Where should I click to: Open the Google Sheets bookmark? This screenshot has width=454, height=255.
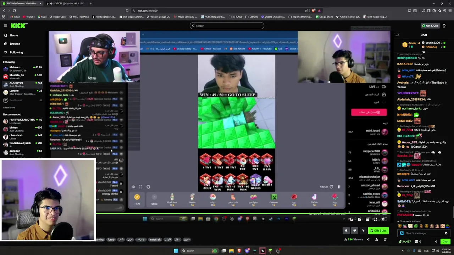pos(324,17)
